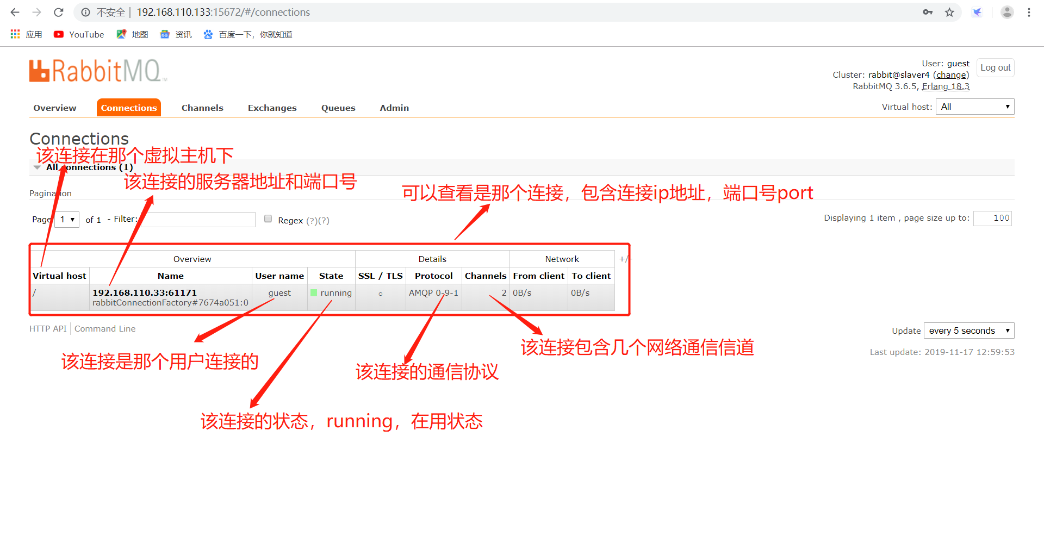
Task: Open the Maps (地图) bookmark
Action: [132, 34]
